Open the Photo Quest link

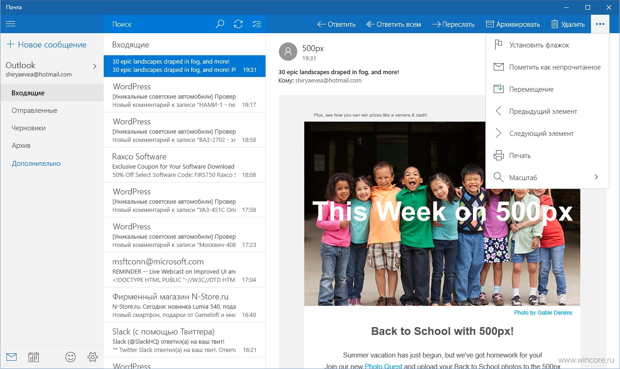tap(383, 366)
